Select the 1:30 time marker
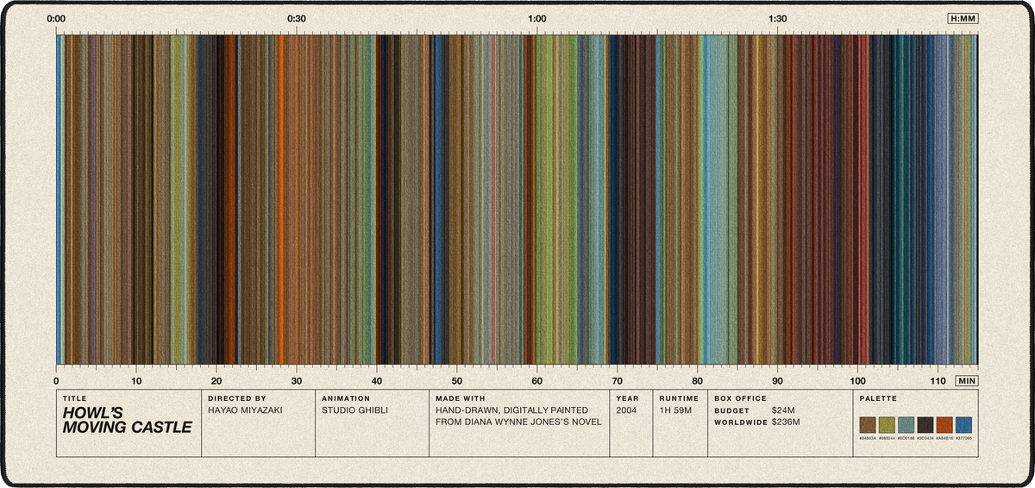The image size is (1035, 488). tap(777, 18)
